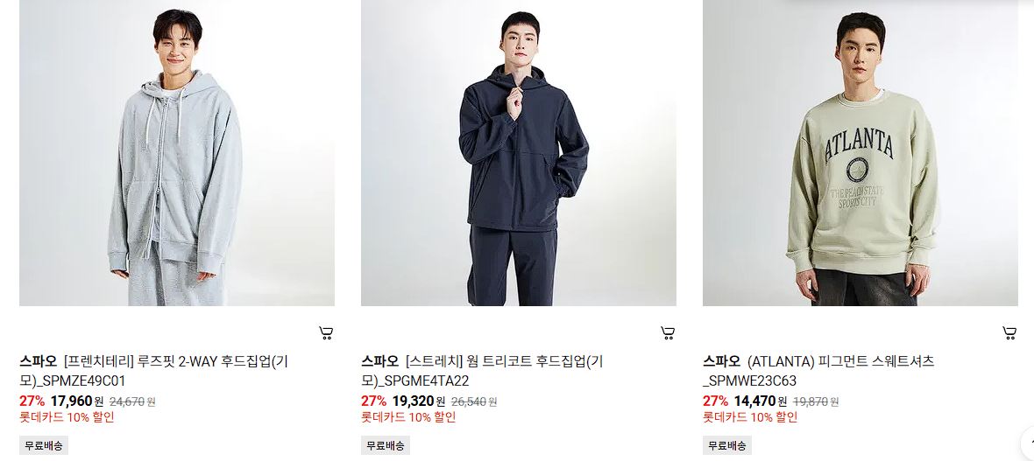
Task: Open product title ending SPGME4TA22
Action: point(482,371)
